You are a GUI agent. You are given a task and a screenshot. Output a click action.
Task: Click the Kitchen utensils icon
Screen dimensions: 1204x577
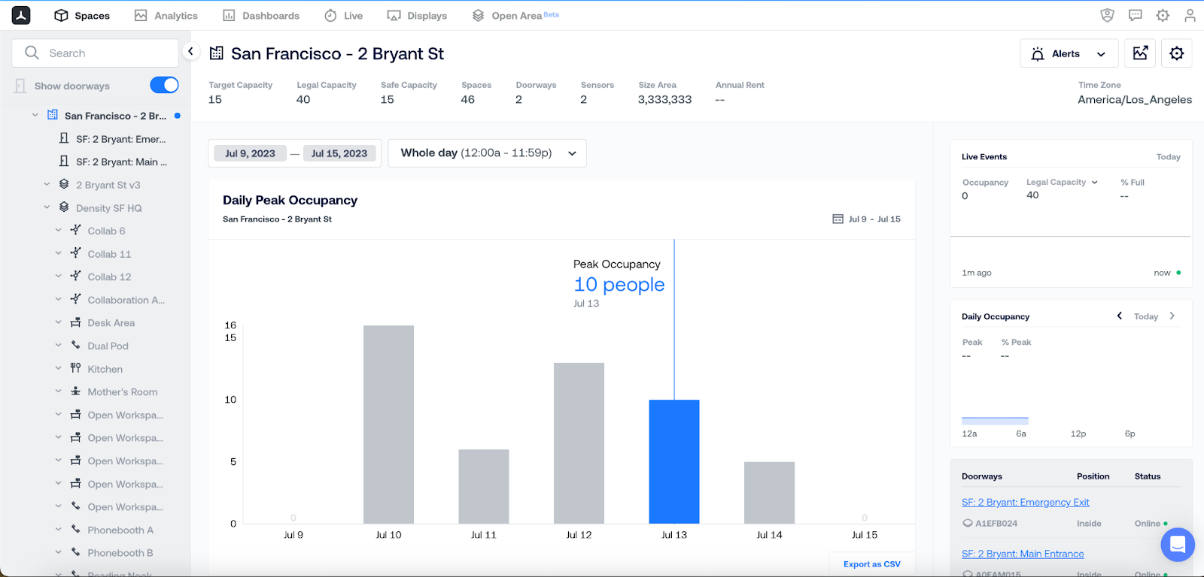[x=75, y=368]
